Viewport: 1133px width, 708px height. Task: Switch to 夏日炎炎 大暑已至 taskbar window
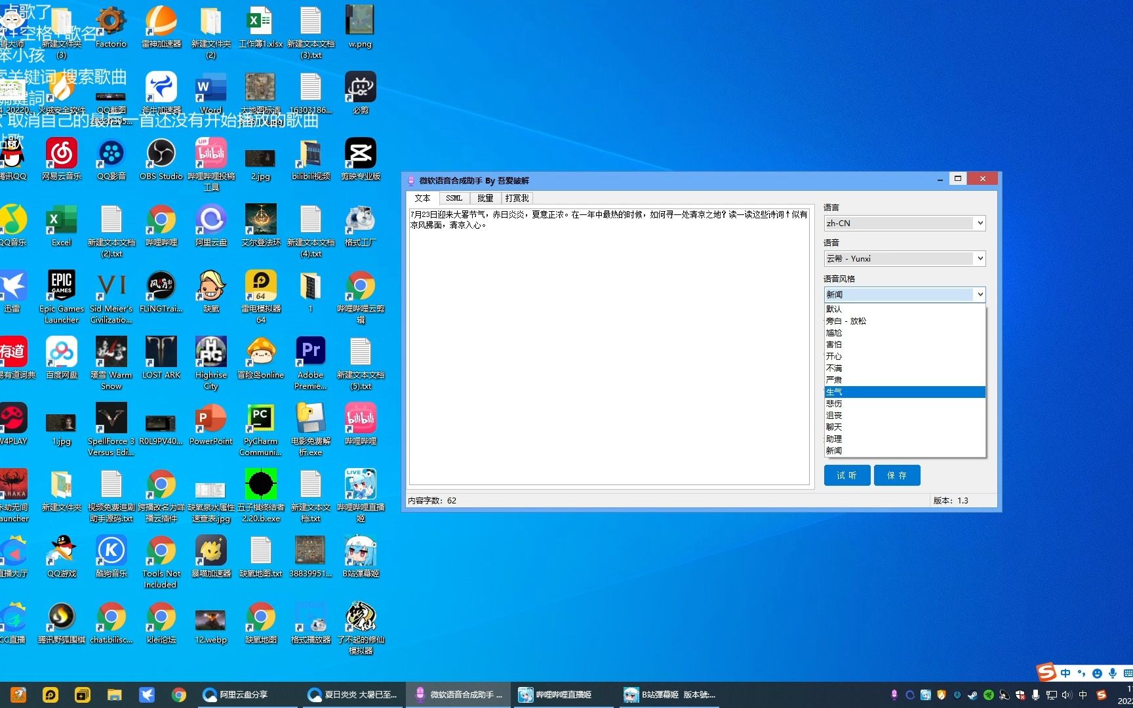354,695
